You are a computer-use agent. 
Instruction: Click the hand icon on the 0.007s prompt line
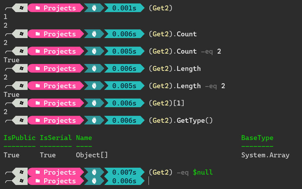coord(94,172)
